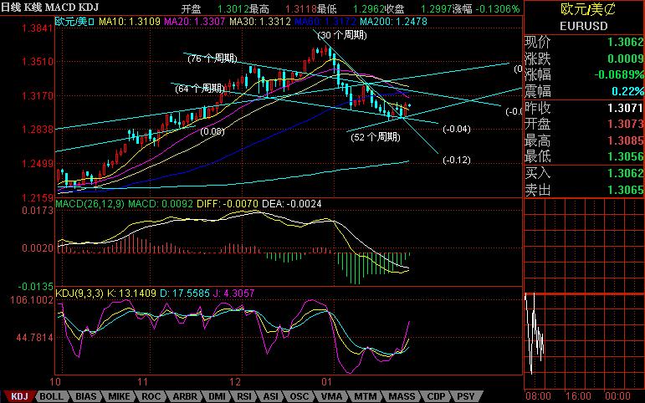Switch to the BIAS indicator tab
The width and height of the screenshot is (645, 403).
(x=86, y=396)
